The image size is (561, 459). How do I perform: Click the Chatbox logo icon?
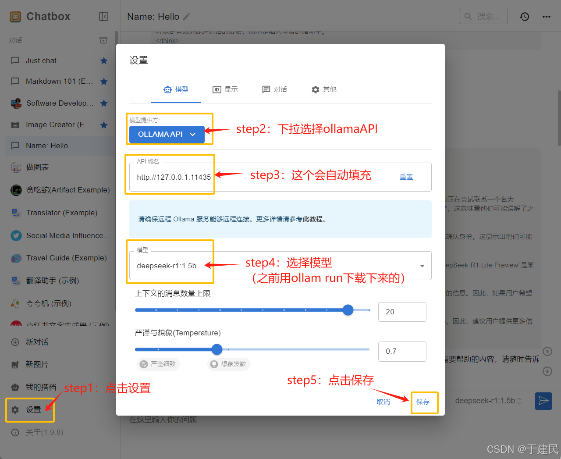tap(15, 17)
